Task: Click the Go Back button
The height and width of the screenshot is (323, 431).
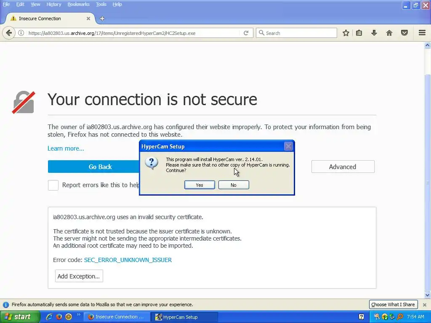Action: point(94,167)
